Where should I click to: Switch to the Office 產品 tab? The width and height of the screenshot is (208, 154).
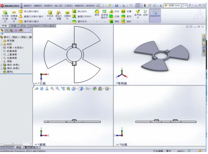tap(49, 26)
